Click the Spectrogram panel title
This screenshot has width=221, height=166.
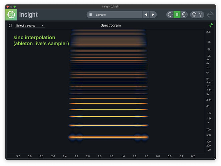[x=110, y=25]
